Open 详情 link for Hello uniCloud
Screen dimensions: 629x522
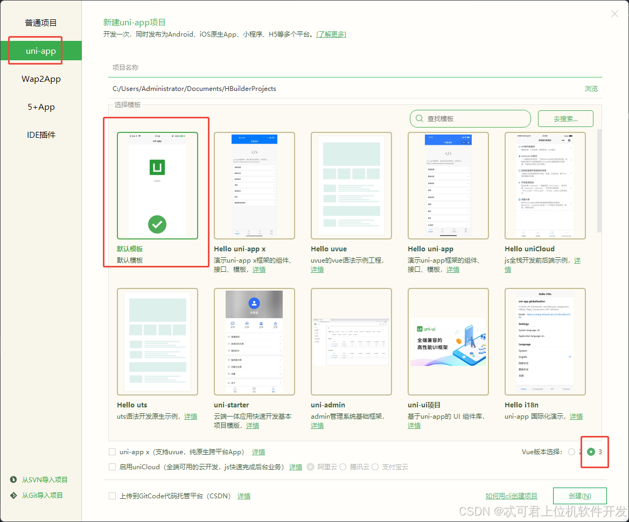(577, 260)
